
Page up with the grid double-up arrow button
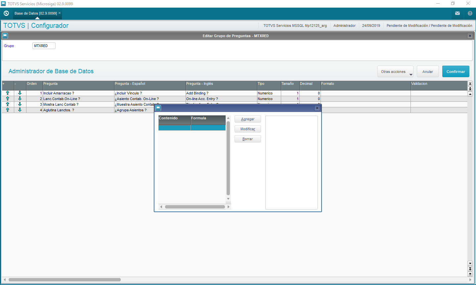(x=470, y=89)
